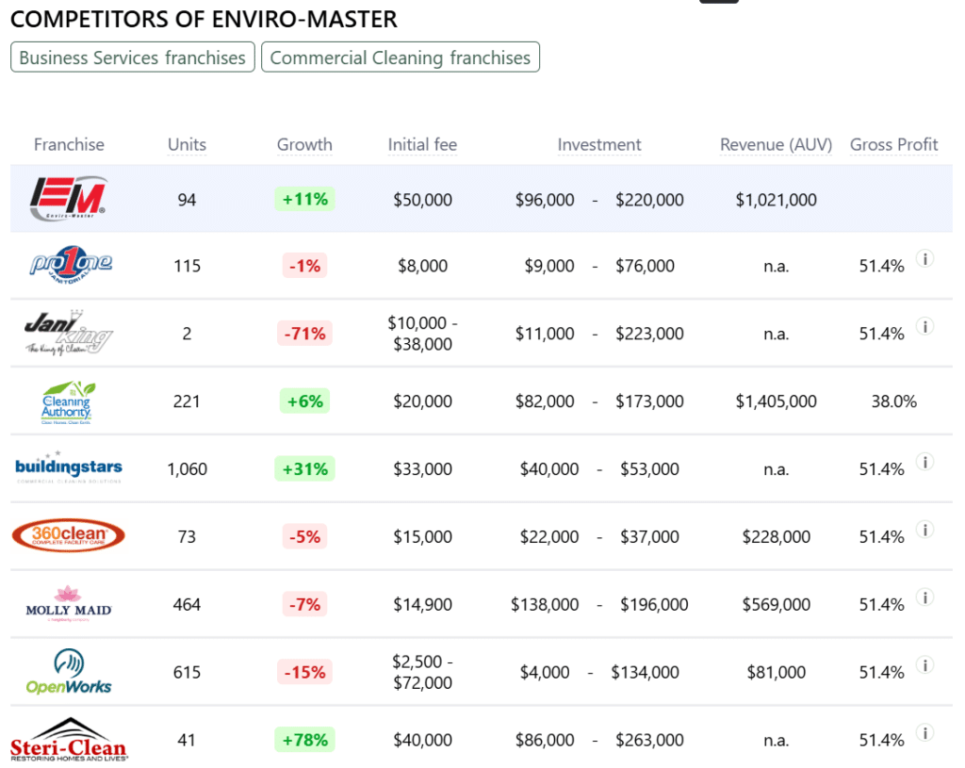The width and height of the screenshot is (965, 768).
Task: Show gross profit info for Buildingstars row
Action: click(x=925, y=462)
